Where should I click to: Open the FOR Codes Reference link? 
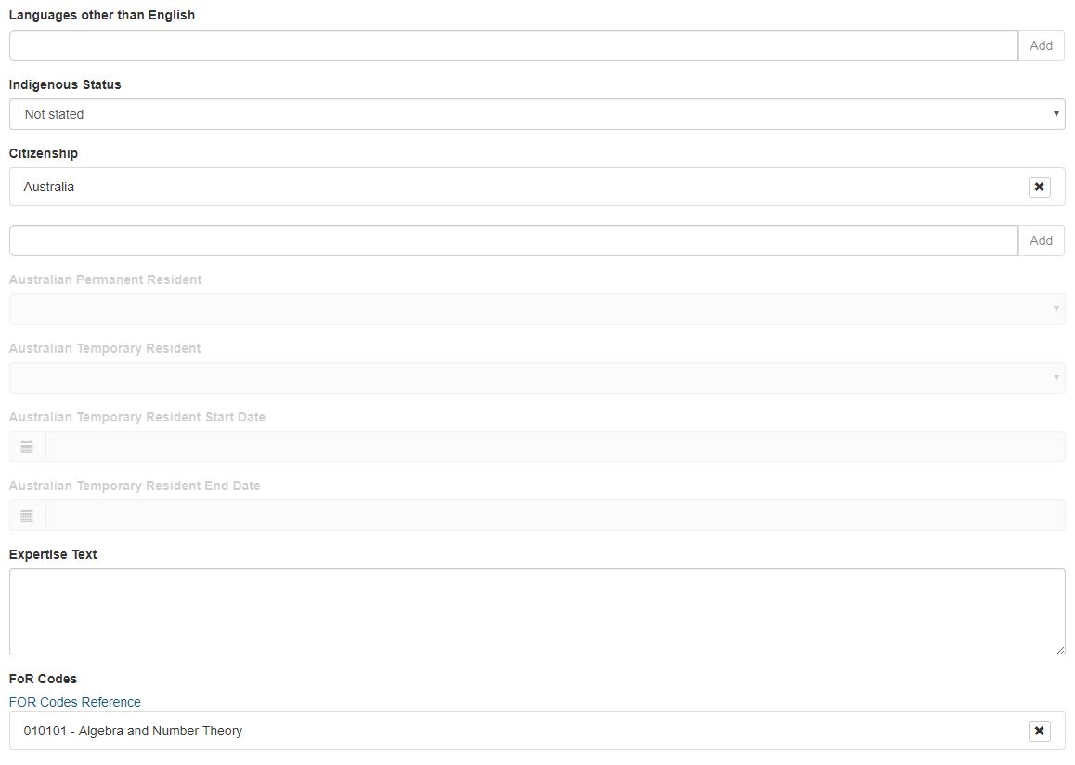74,702
